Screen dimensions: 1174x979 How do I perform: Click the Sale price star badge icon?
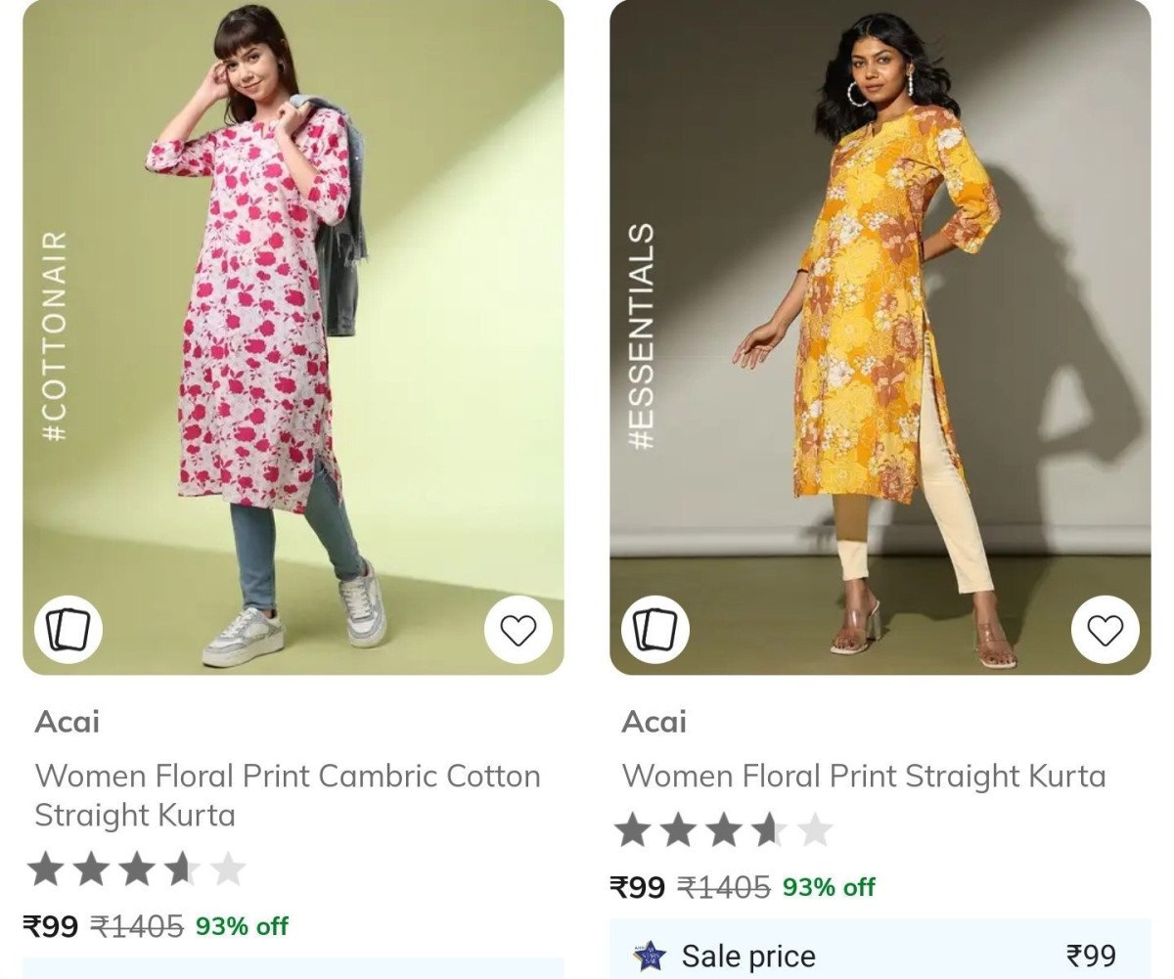pyautogui.click(x=649, y=955)
